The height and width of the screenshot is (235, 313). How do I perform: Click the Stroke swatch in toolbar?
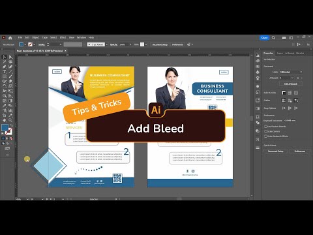(8, 131)
